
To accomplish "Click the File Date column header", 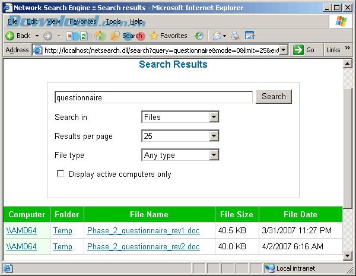I will tap(300, 214).
